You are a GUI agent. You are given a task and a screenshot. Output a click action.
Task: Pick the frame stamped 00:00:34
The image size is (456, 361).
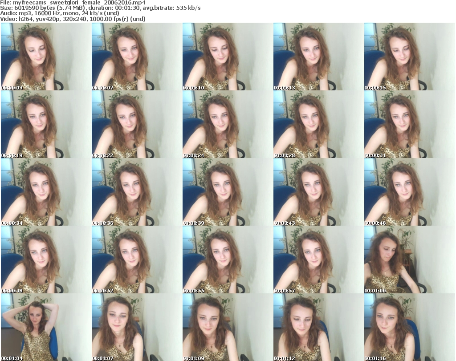pos(46,192)
